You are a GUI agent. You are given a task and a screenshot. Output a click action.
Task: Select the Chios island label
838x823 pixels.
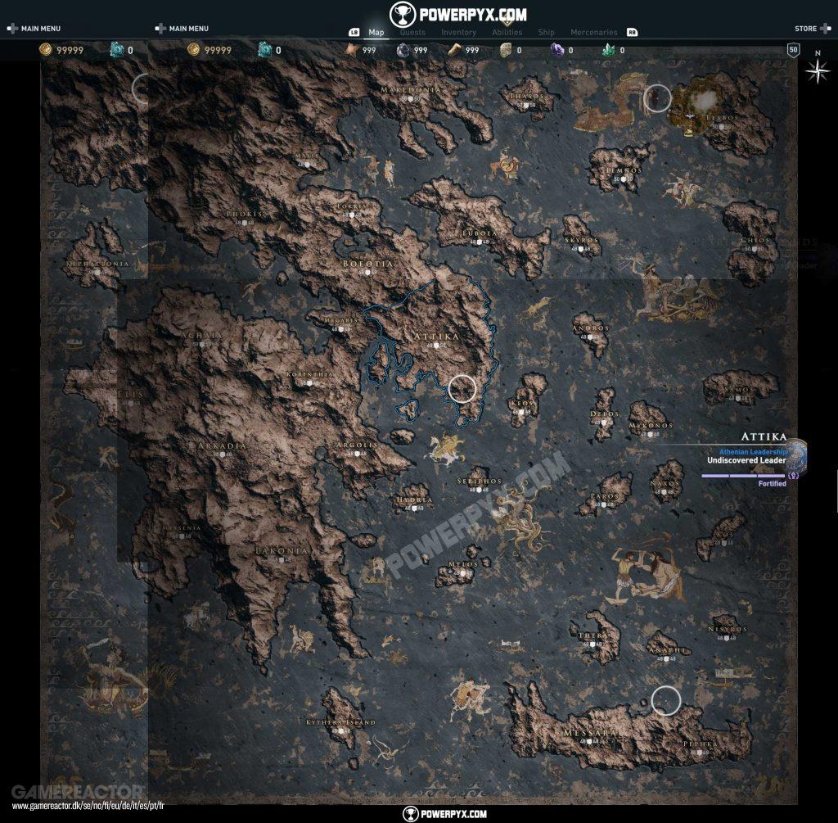754,240
